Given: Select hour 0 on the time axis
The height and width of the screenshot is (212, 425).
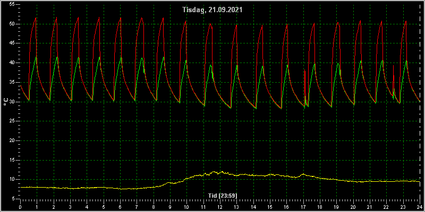Looking at the screenshot, I should point(20,207).
